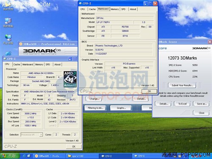
Task: Switch to 3DMark06 taskbar item
Action: (49, 156)
